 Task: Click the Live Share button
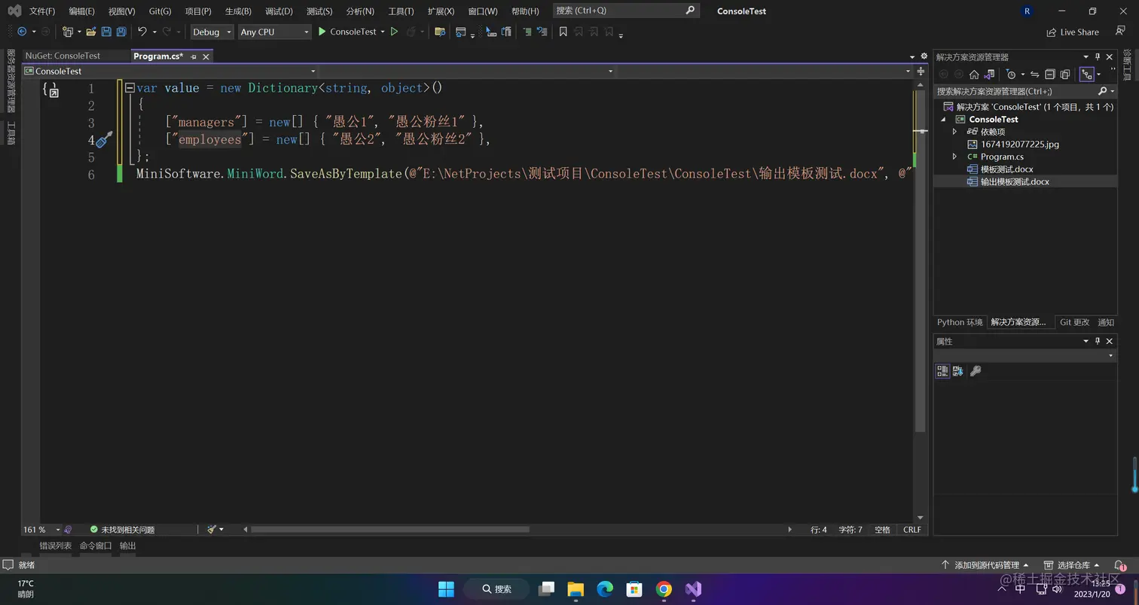pyautogui.click(x=1073, y=32)
